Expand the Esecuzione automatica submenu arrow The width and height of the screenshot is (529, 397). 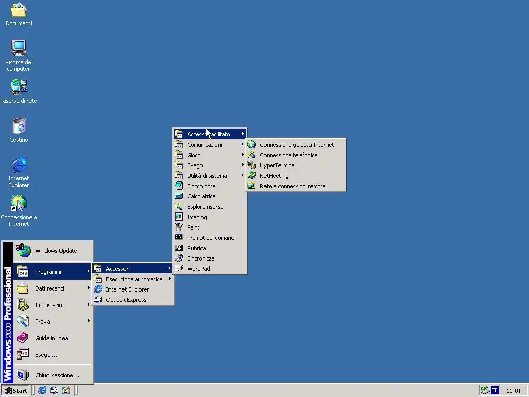tap(169, 279)
